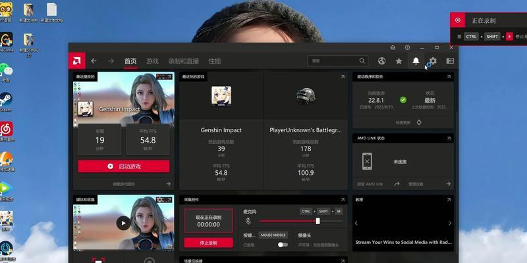Click the 22.8.1 driver version text

point(376,100)
